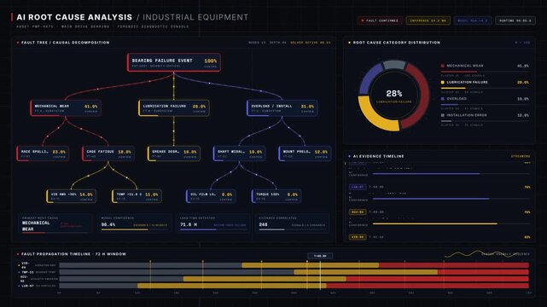Click the blue Overload legend swatch
The width and height of the screenshot is (547, 307).
click(x=443, y=99)
